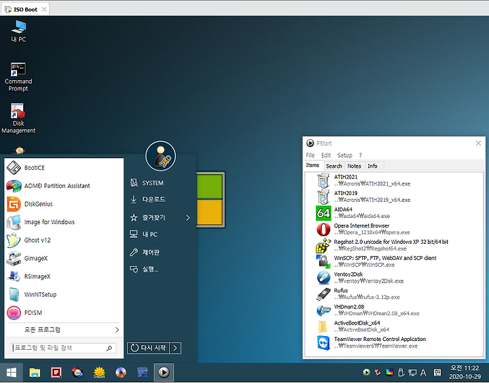The width and height of the screenshot is (489, 383).
Task: Open PStart File menu
Action: point(310,156)
